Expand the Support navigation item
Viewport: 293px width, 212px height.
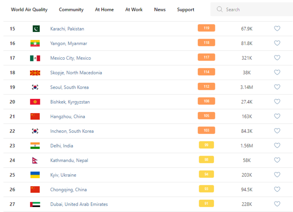(x=186, y=9)
